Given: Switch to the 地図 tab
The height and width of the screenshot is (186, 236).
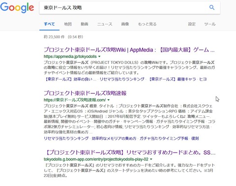Looking at the screenshot, I should [x=68, y=24].
